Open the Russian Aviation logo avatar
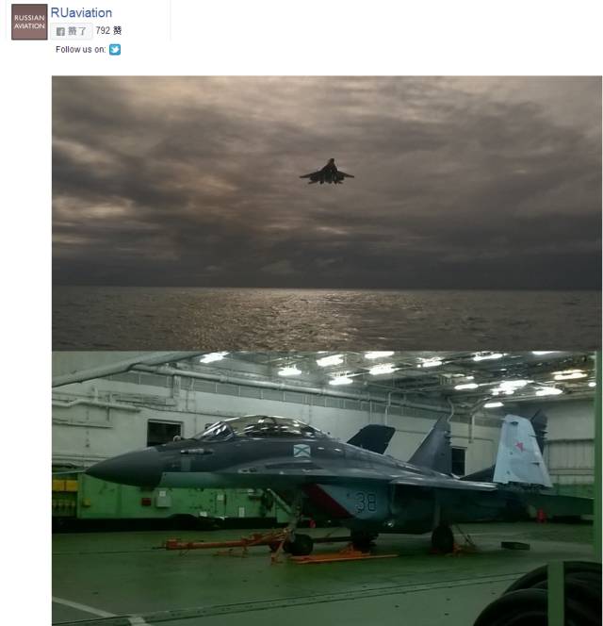 click(x=29, y=22)
